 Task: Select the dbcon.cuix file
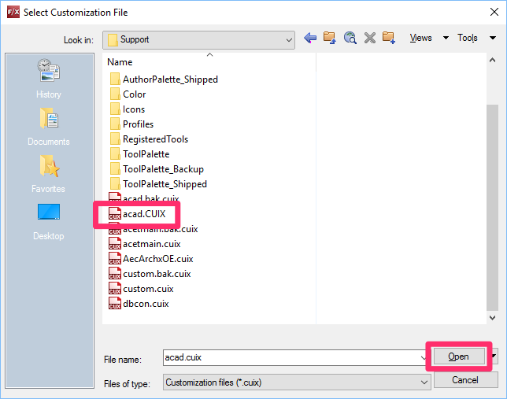(139, 304)
